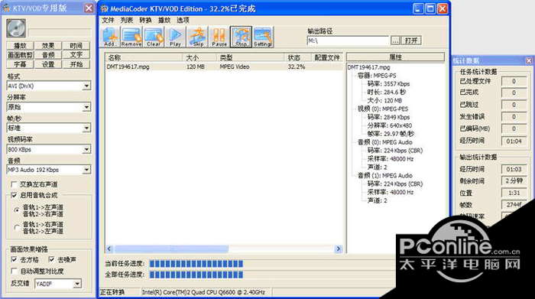Click the Add toolbar icon
This screenshot has width=535, height=299.
[110, 37]
